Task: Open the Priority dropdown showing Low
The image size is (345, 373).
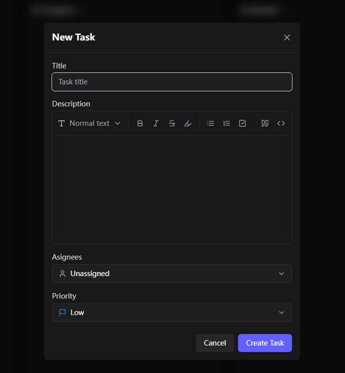Action: click(172, 313)
